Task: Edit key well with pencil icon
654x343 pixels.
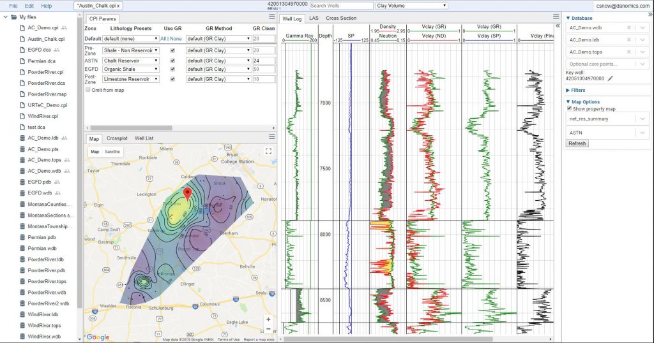Action: click(x=610, y=78)
